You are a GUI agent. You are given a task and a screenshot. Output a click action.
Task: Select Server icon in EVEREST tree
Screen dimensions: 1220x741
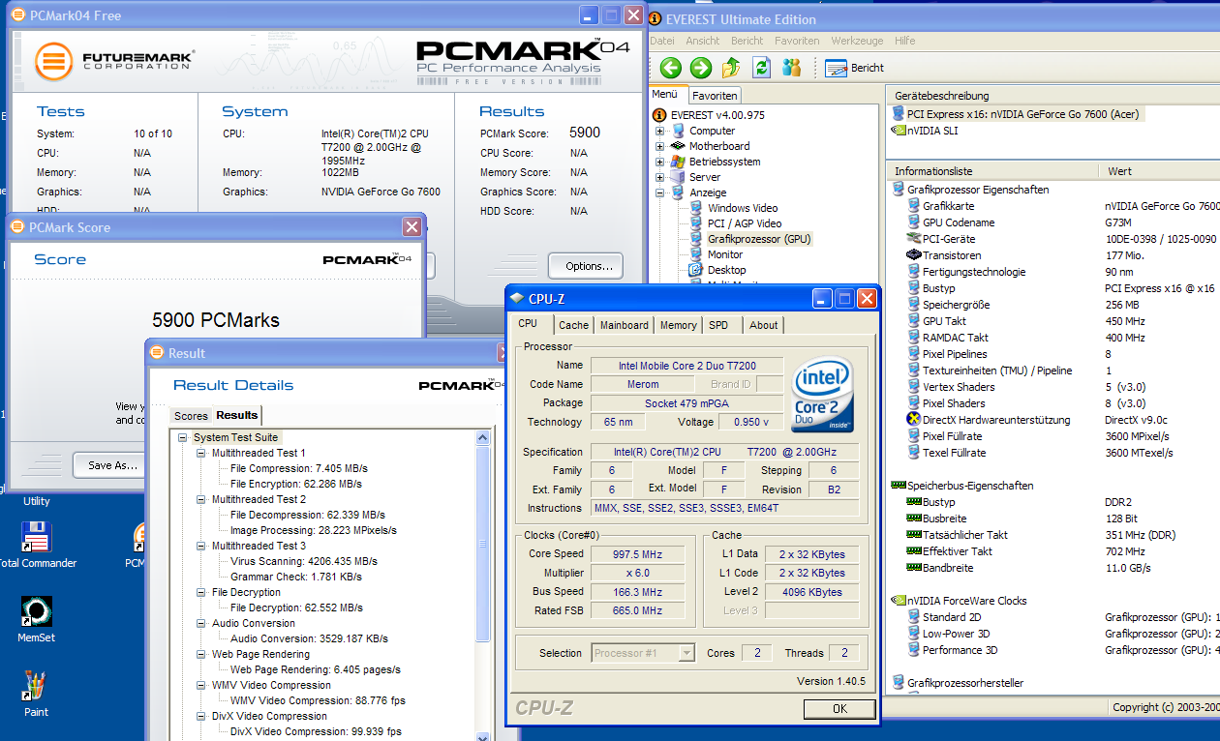(x=678, y=177)
